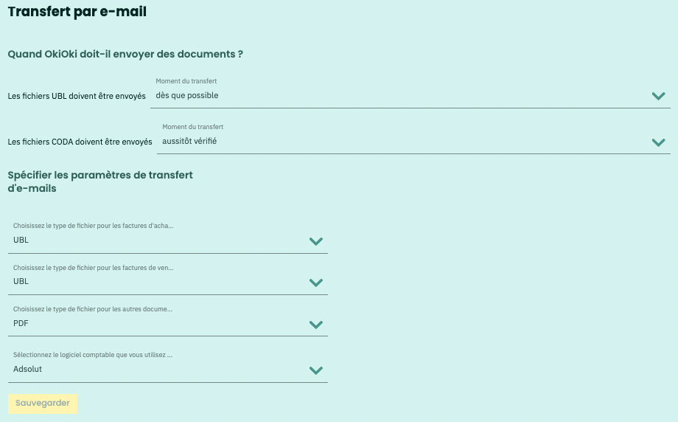Click the chevron for autres docume... file type

point(316,324)
